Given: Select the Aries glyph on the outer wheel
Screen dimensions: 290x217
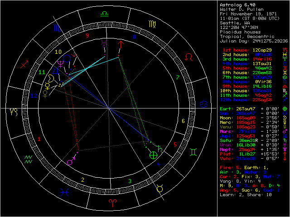Looking at the screenshot, I should point(112,203).
